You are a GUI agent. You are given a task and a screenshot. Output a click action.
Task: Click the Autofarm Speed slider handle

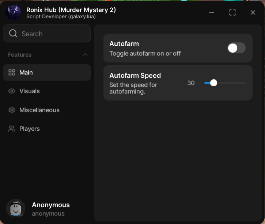213,83
